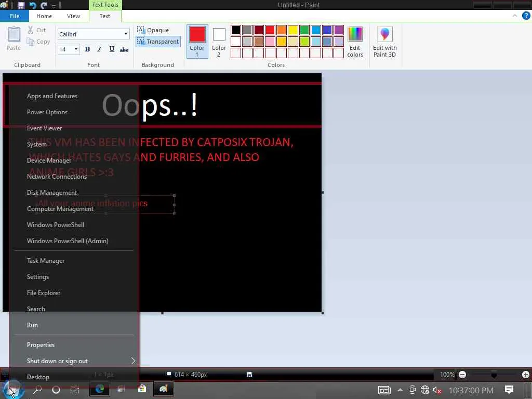The image size is (532, 399).
Task: Open the Customize Quick Access Toolbar dropdown
Action: (x=54, y=5)
